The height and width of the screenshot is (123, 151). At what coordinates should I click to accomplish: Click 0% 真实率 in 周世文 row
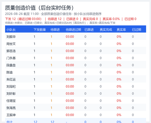coord(119,44)
